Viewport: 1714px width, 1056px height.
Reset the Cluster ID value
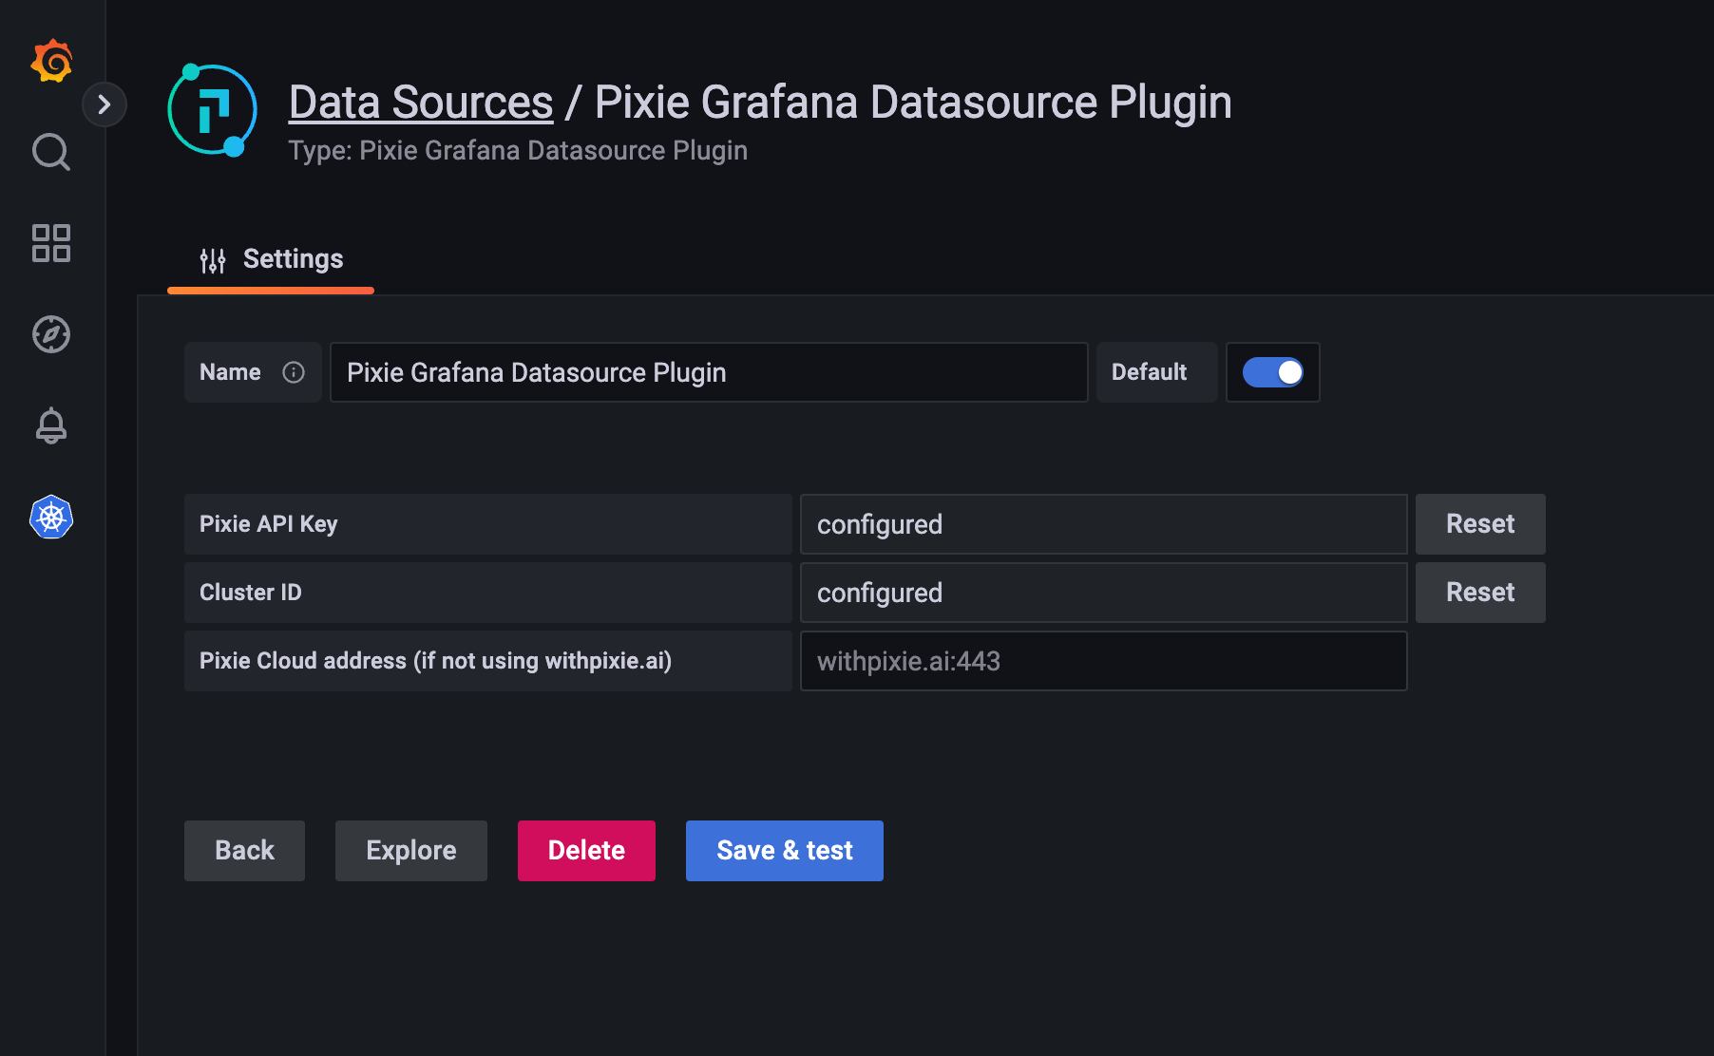point(1479,593)
